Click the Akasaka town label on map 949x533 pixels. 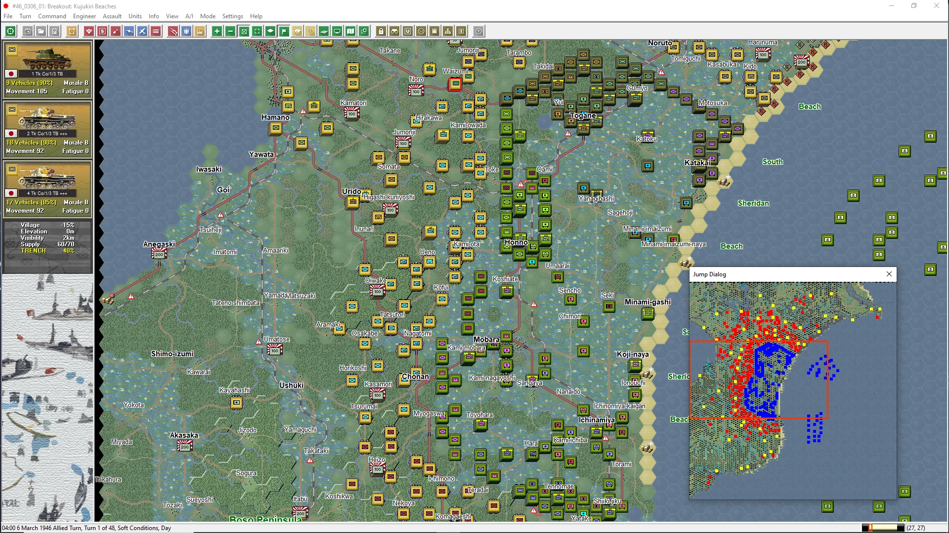tap(184, 435)
